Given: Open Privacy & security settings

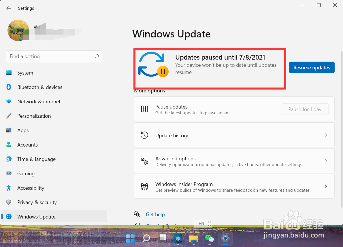Looking at the screenshot, I should (54, 202).
